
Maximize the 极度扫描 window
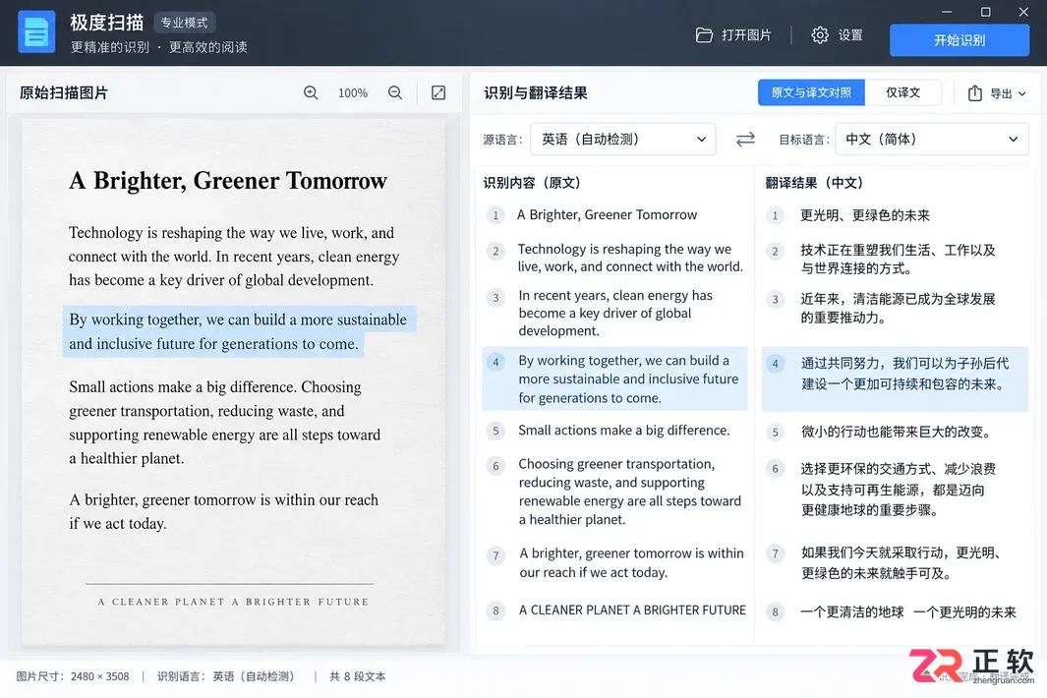click(x=985, y=12)
